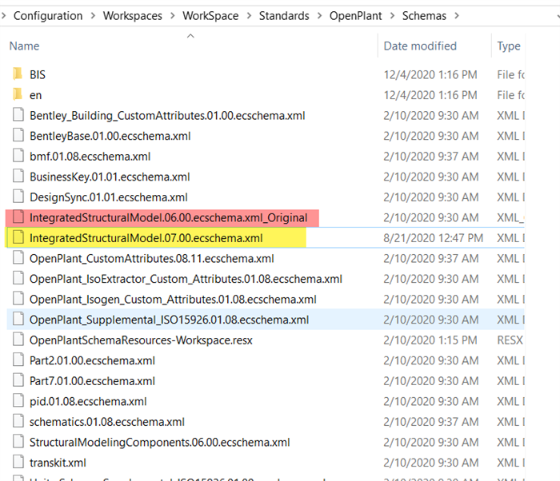This screenshot has height=481, width=560.
Task: Click file icon of OpenPlantSchemaResources-Workspace.resx
Action: [18, 340]
